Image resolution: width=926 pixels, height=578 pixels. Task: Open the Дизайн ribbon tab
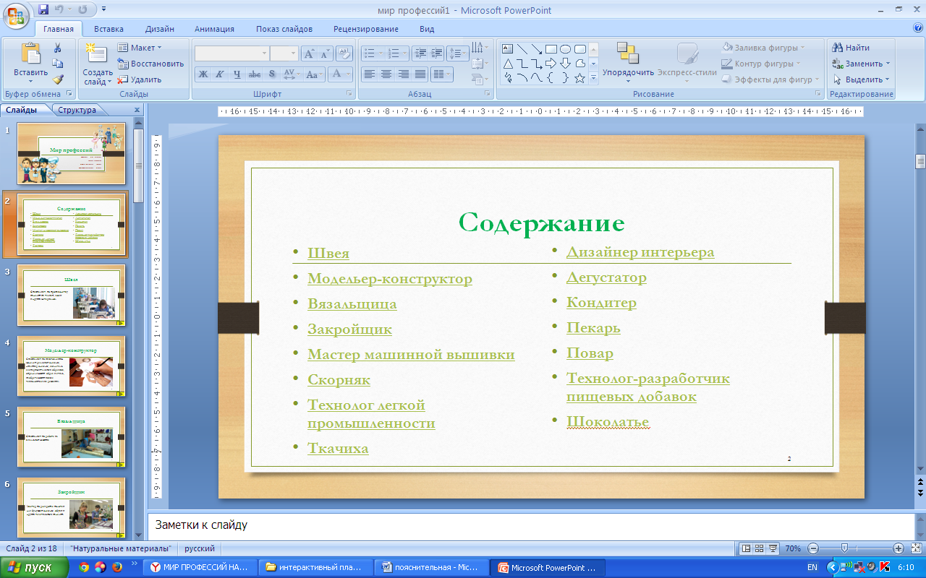(159, 29)
